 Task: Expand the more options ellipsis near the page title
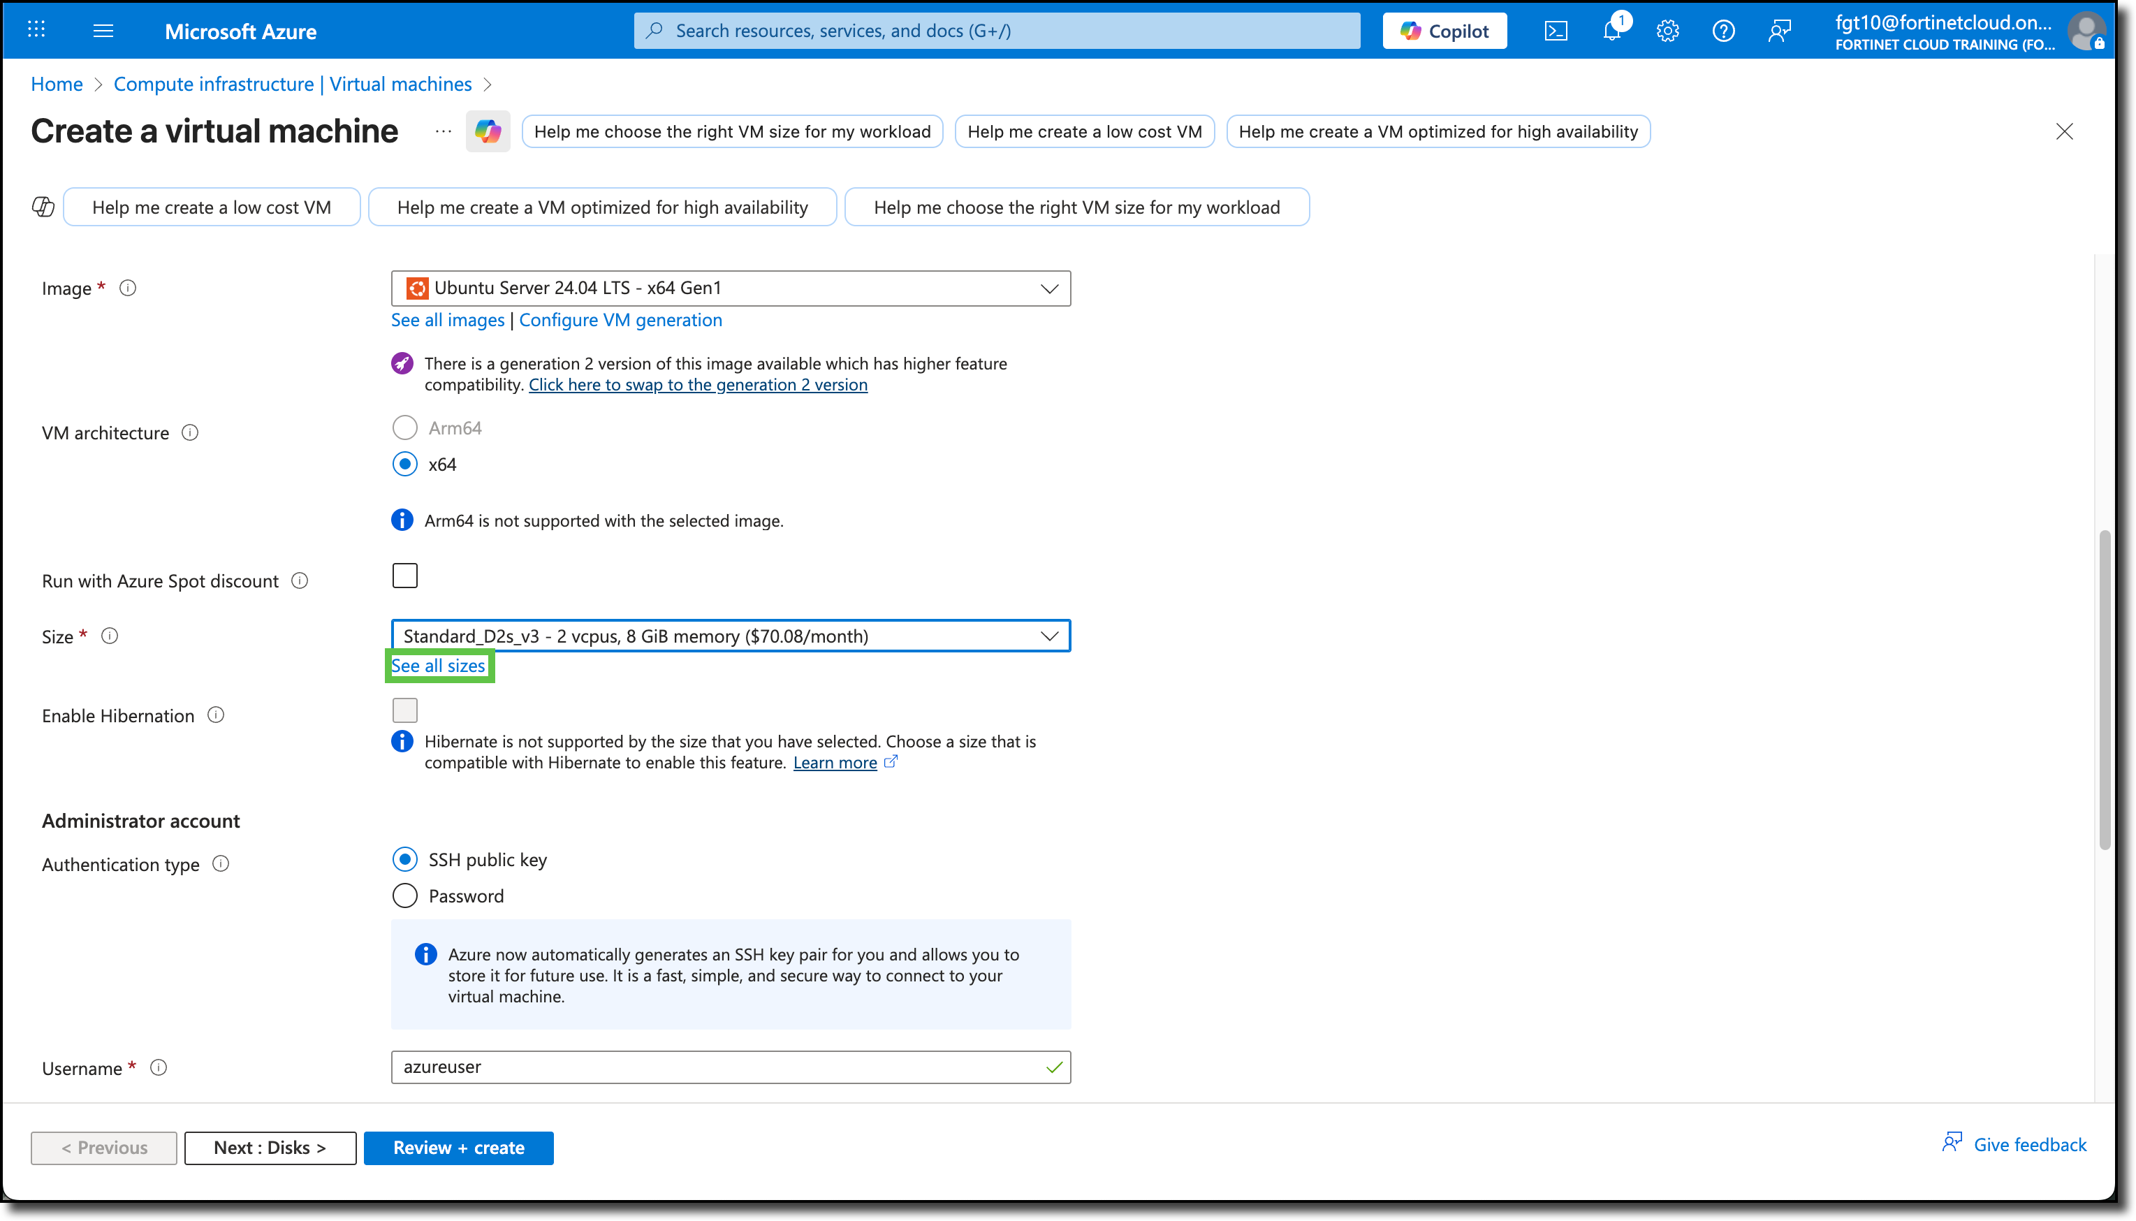(443, 131)
